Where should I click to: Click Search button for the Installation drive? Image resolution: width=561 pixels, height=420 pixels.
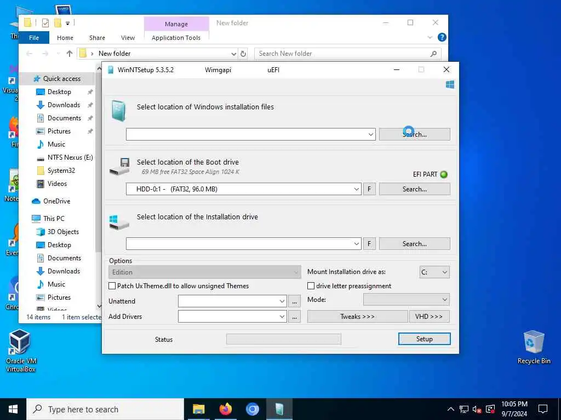click(x=415, y=243)
